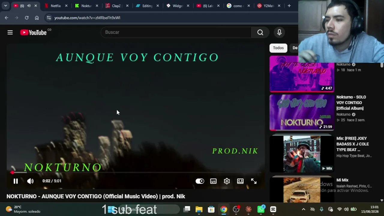Image resolution: width=384 pixels, height=216 pixels.
Task: Go back to the previous page
Action: coord(7,18)
